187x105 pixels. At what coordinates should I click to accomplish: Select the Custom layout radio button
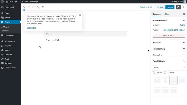[x=165, y=73]
